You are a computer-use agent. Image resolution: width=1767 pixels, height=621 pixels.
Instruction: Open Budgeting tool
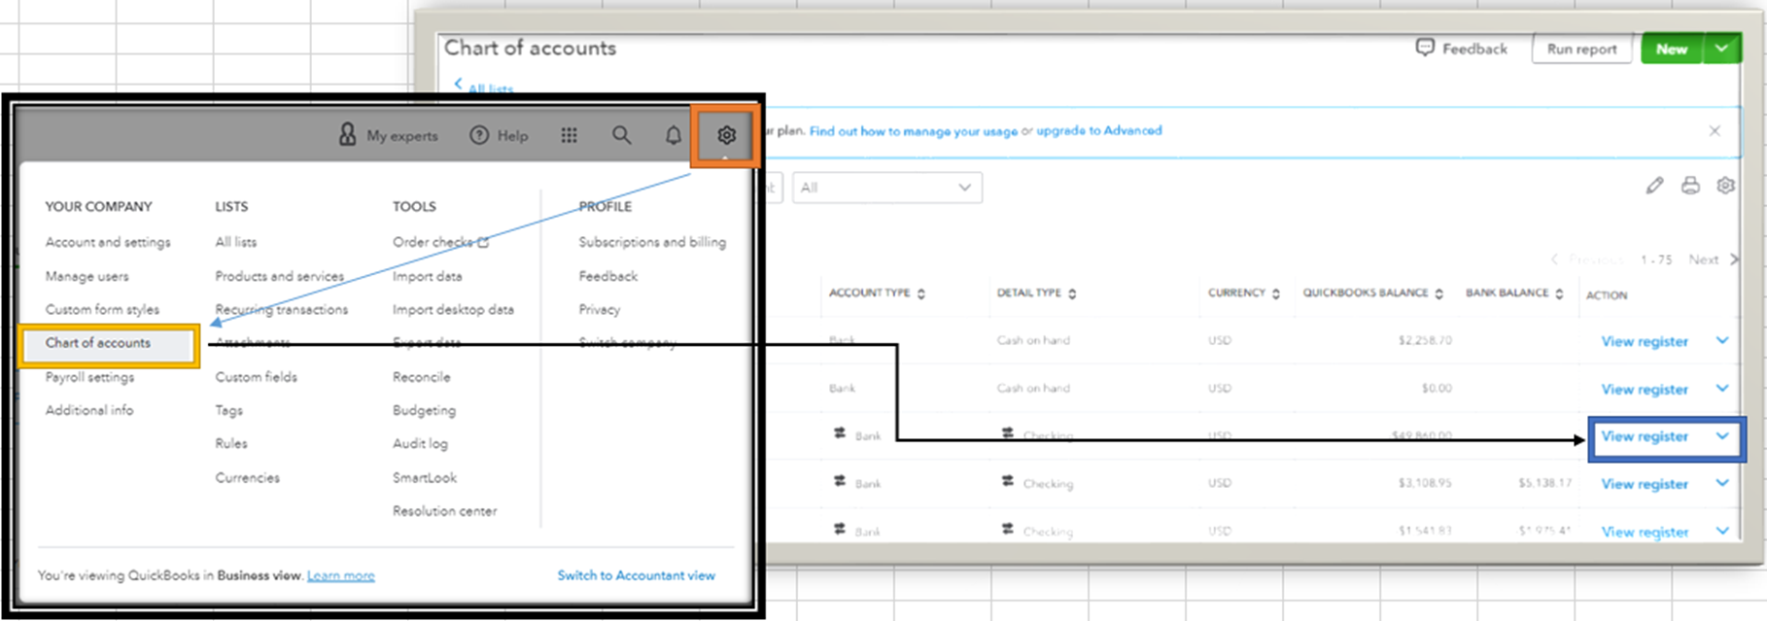coord(424,410)
